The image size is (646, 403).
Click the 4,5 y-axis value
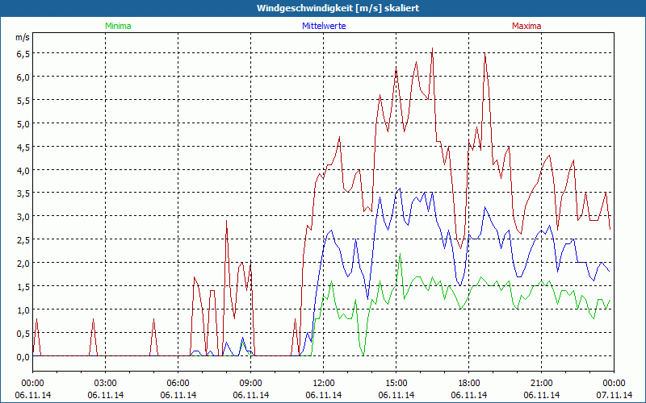coord(23,147)
